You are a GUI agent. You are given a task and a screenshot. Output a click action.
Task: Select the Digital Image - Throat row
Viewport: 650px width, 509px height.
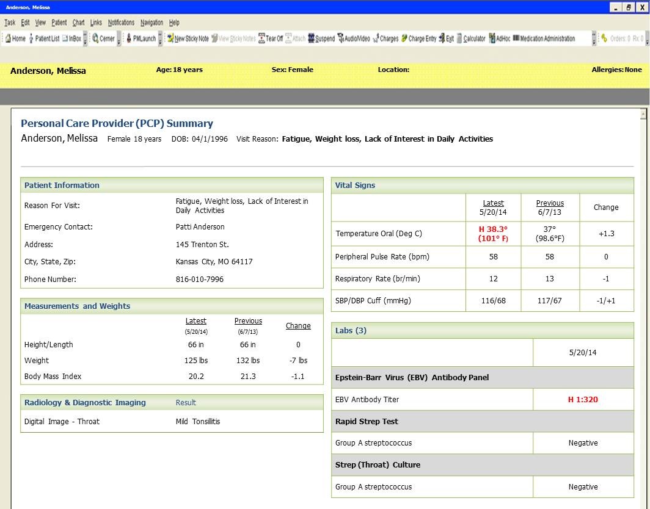172,422
